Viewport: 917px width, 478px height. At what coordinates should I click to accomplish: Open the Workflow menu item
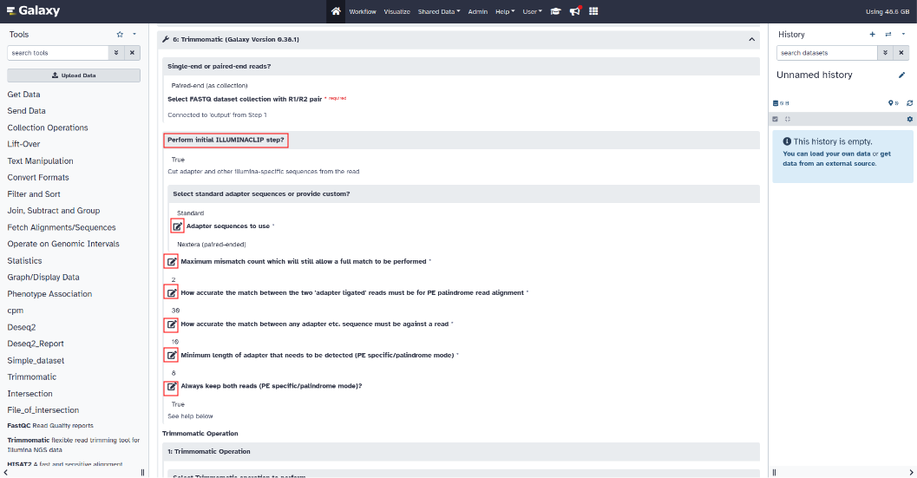tap(363, 11)
